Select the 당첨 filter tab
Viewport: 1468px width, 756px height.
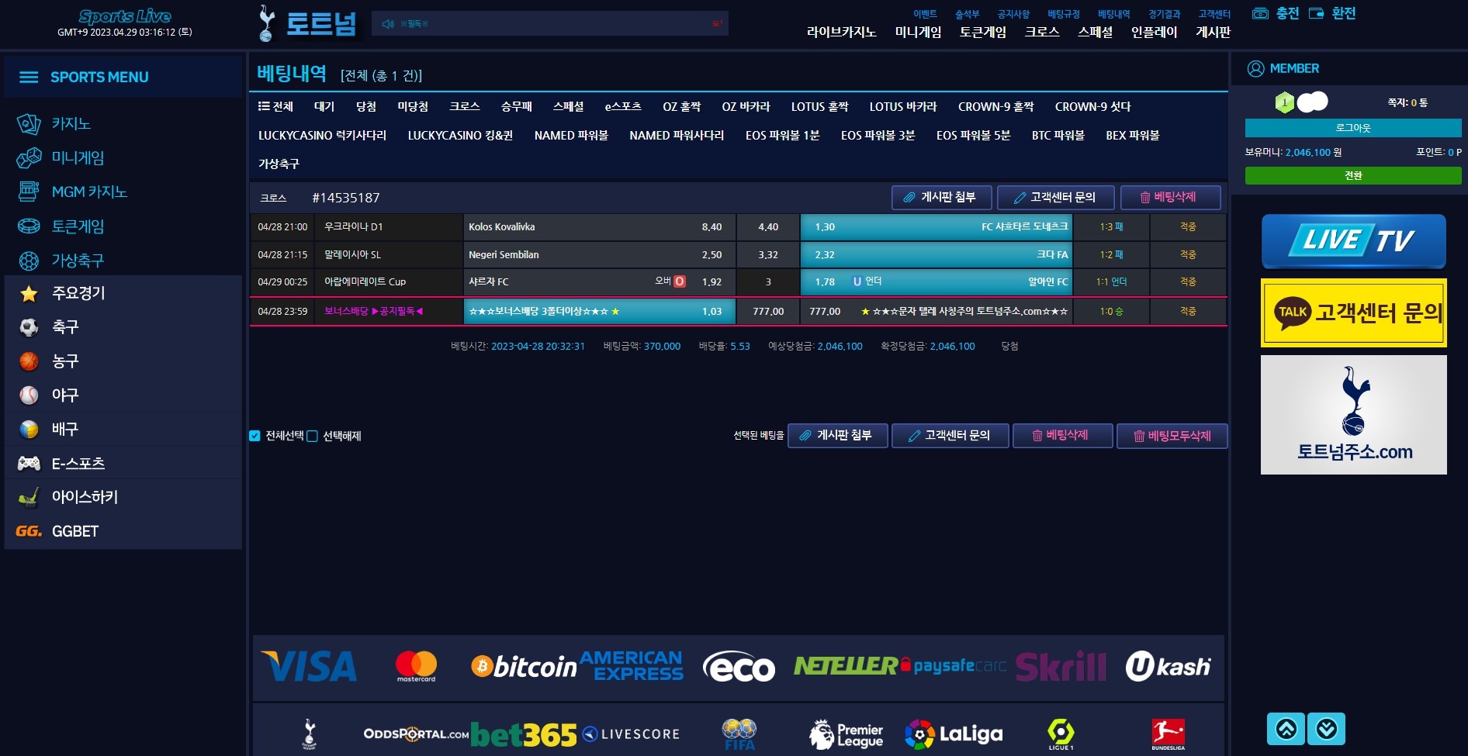pyautogui.click(x=366, y=106)
